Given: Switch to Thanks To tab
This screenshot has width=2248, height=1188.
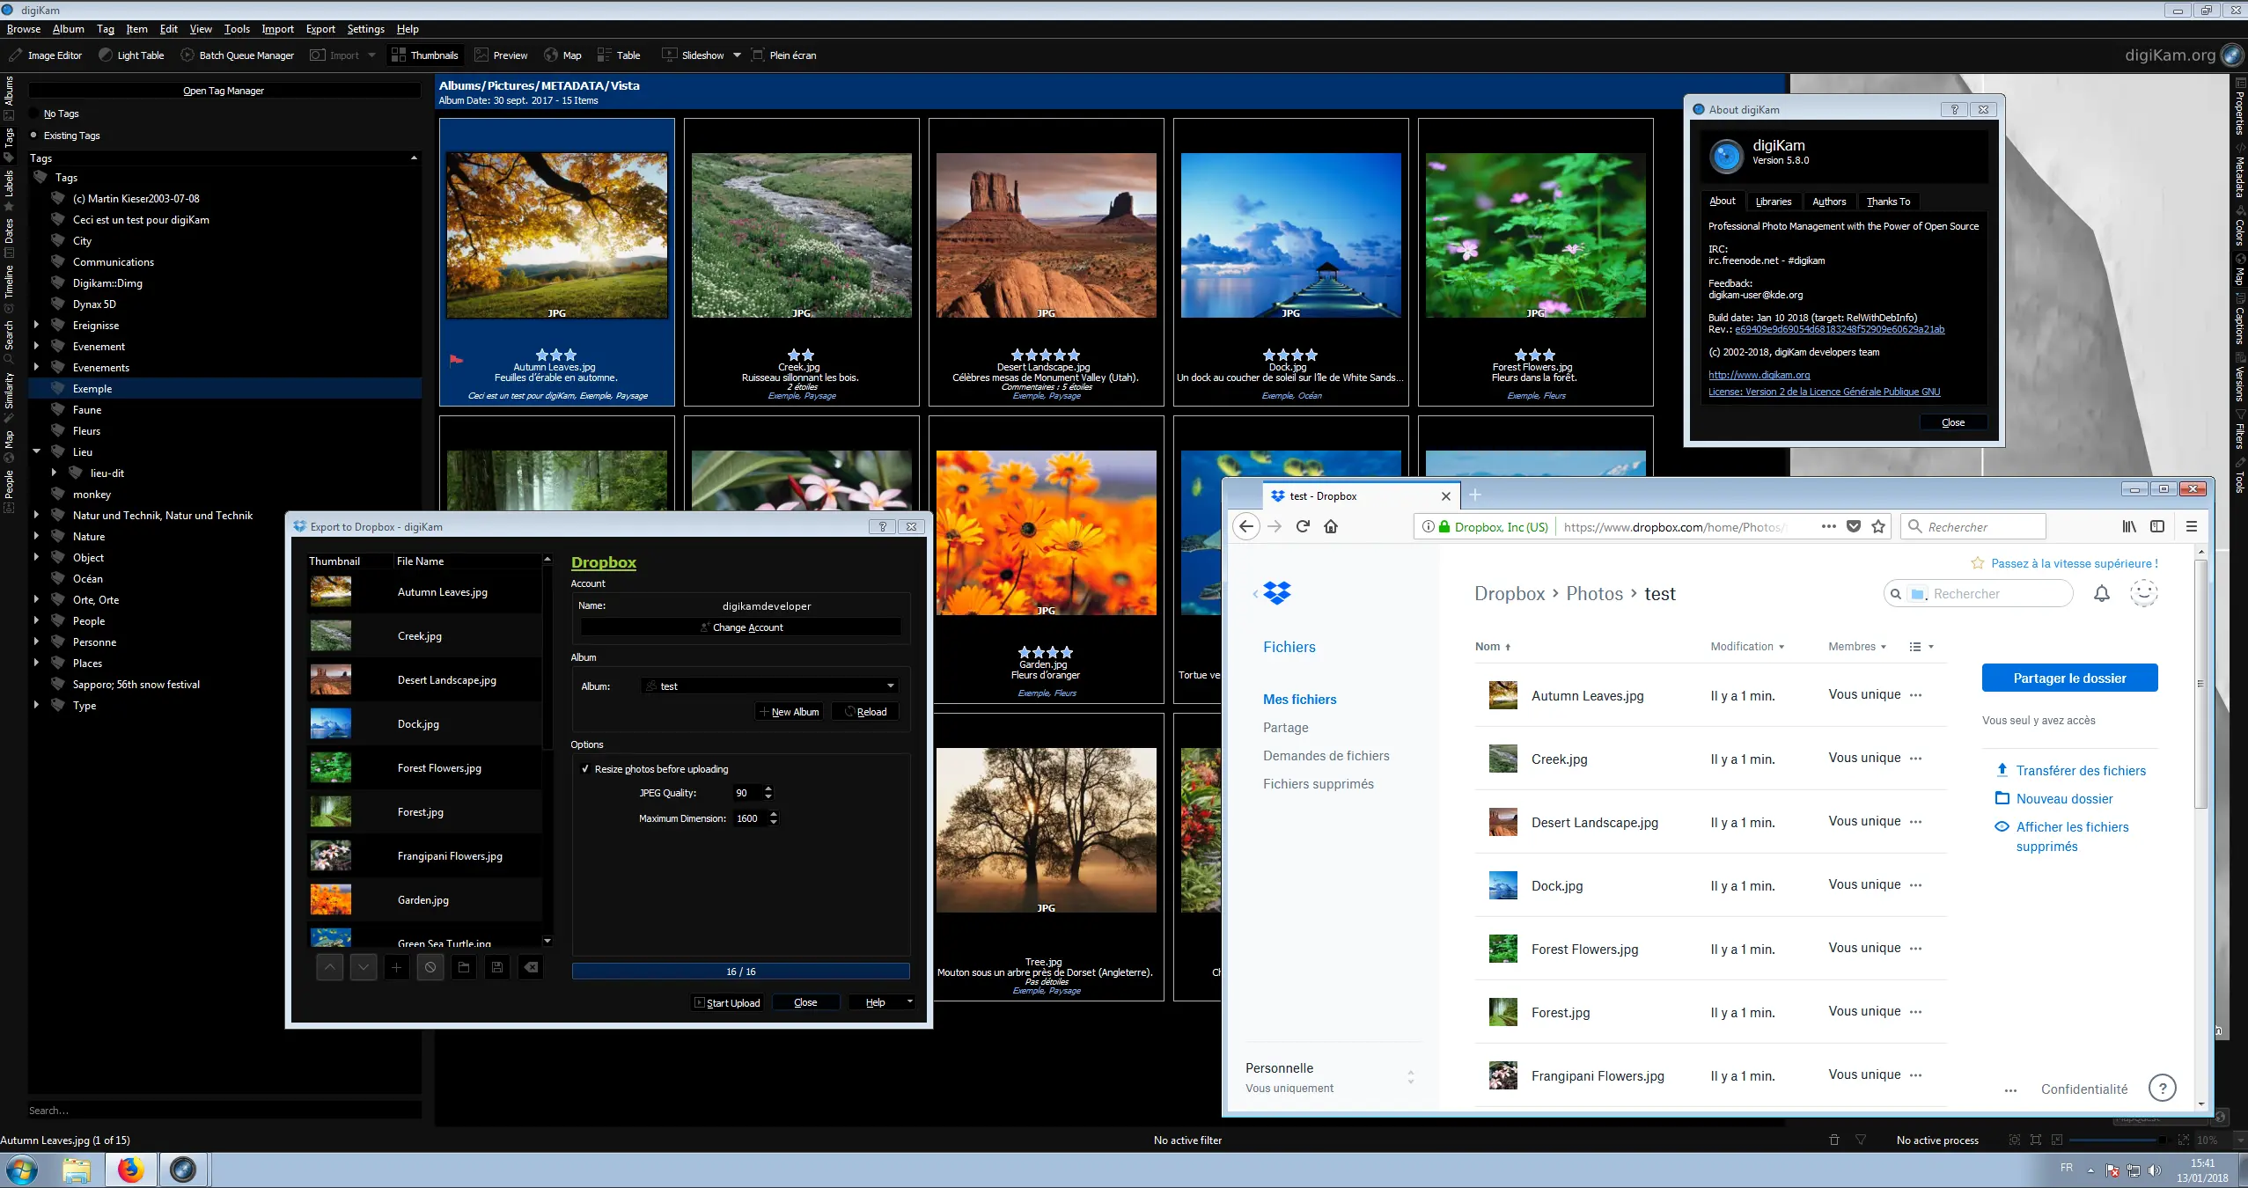Looking at the screenshot, I should click(x=1888, y=202).
